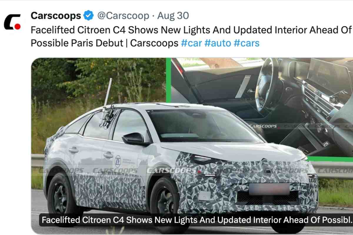The height and width of the screenshot is (235, 353).
Task: Follow the #car hashtag
Action: pyautogui.click(x=191, y=43)
